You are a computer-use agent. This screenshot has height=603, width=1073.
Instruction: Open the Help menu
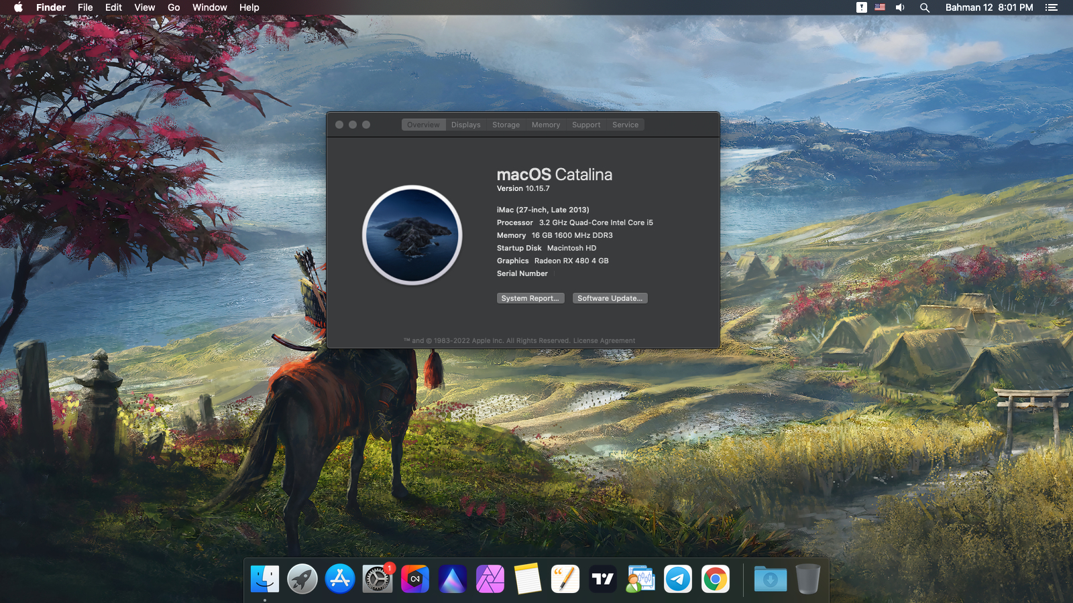tap(249, 7)
